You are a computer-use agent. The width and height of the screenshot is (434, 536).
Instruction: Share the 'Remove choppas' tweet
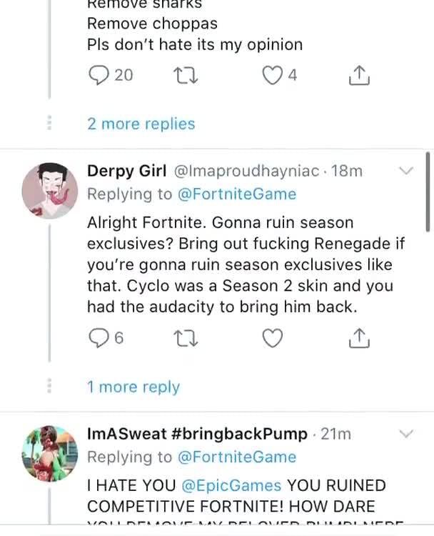(x=359, y=75)
